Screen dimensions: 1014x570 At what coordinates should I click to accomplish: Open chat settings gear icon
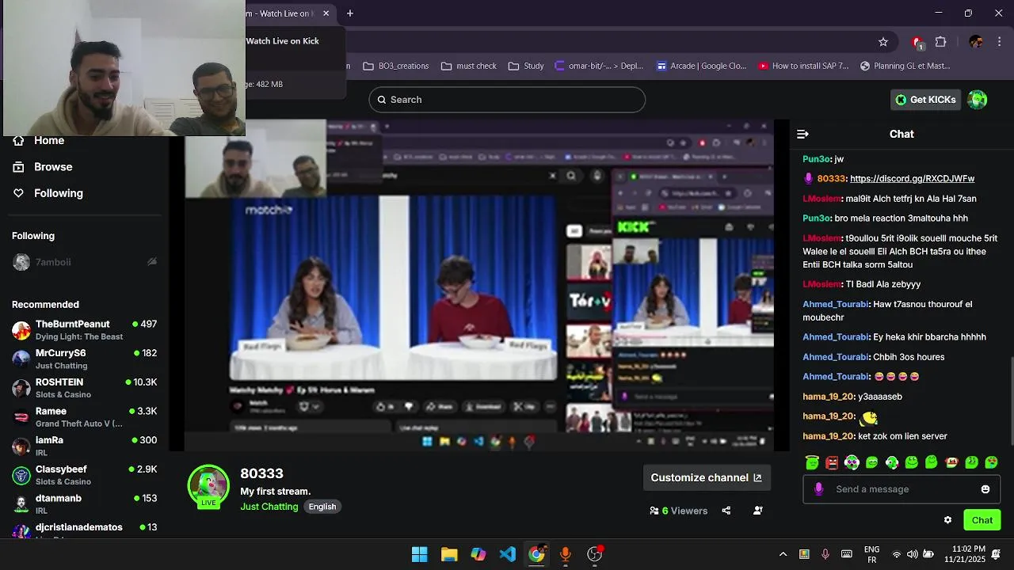click(x=947, y=520)
